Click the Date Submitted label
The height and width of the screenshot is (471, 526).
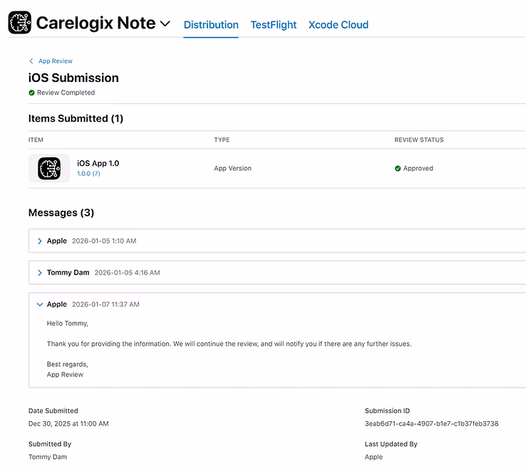click(53, 411)
